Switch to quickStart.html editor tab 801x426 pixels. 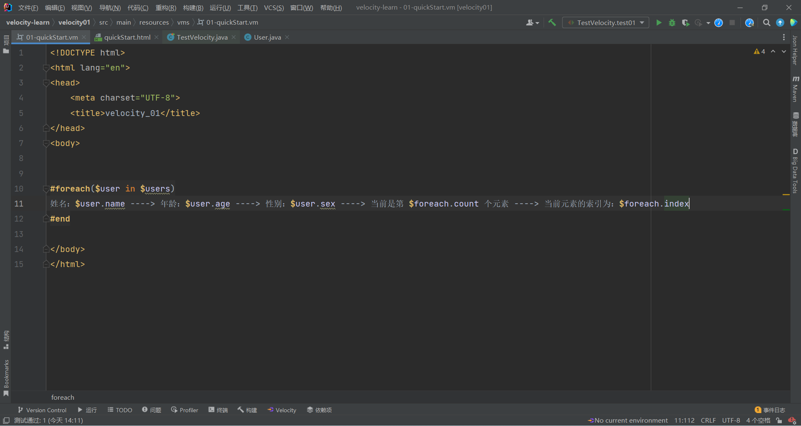(127, 37)
